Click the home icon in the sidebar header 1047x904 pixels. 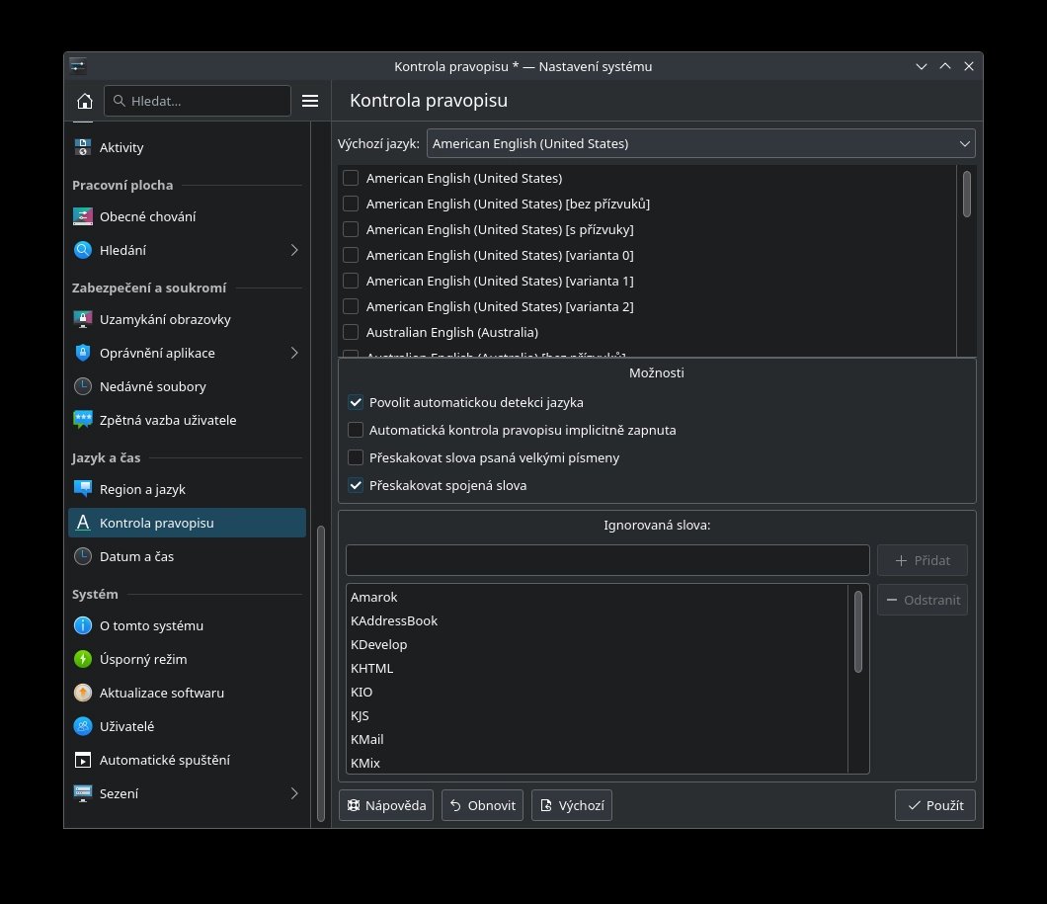[85, 101]
